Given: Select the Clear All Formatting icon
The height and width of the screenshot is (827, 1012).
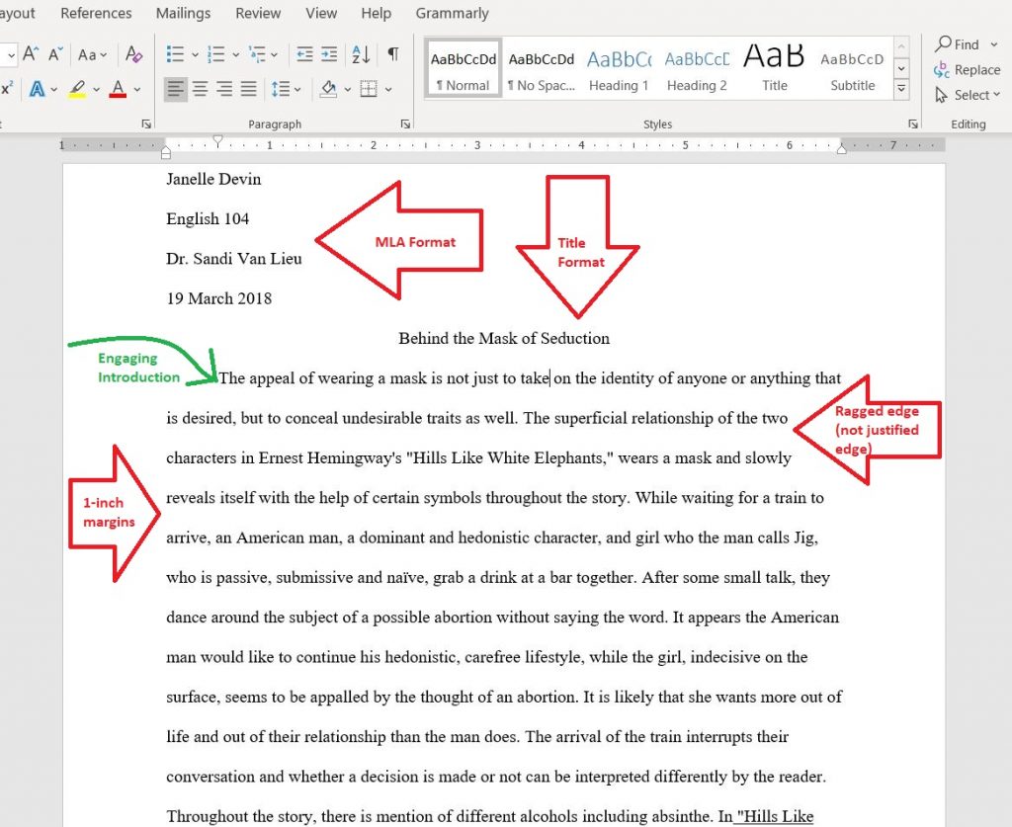Looking at the screenshot, I should pos(132,54).
